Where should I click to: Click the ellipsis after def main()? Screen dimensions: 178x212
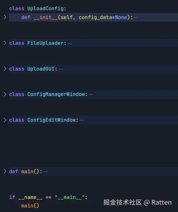pyautogui.click(x=46, y=172)
